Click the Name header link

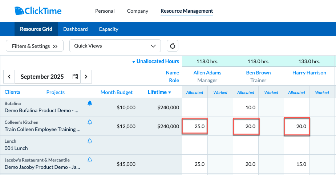pos(173,73)
